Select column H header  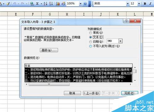pos(67,14)
